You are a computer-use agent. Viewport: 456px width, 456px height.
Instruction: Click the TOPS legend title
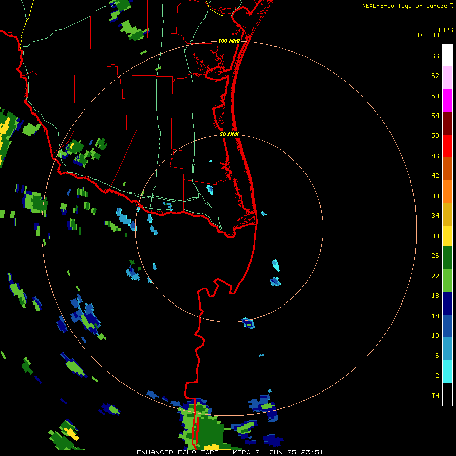pos(445,30)
